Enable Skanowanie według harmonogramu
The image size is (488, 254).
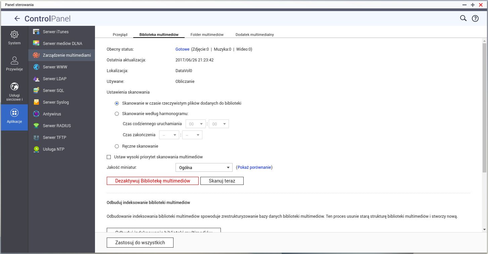(116, 113)
